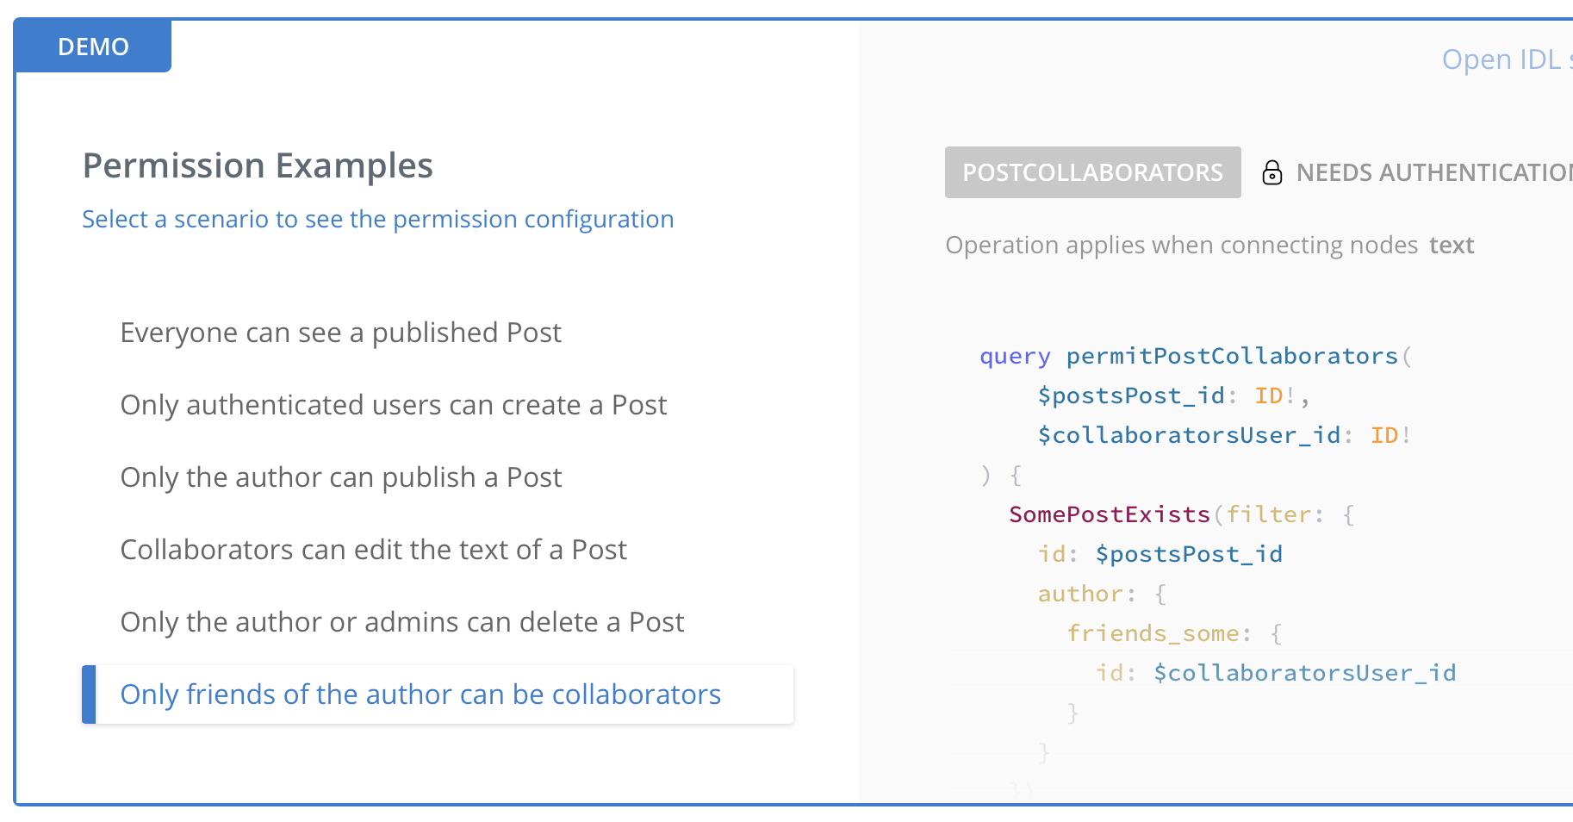Open 'Collaborators can edit the text of a Post'

pos(373,549)
